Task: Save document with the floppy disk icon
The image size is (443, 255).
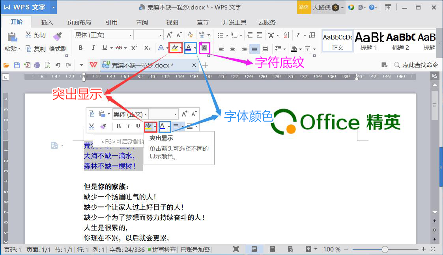Action: 17,65
